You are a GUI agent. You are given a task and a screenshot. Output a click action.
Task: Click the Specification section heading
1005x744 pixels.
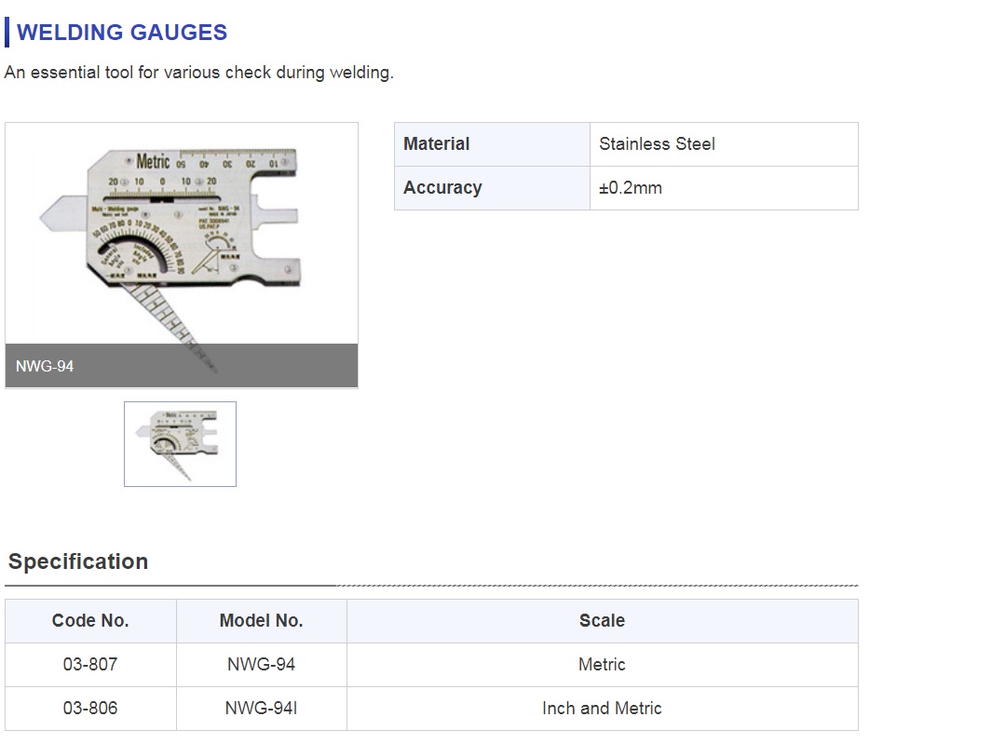pos(78,561)
